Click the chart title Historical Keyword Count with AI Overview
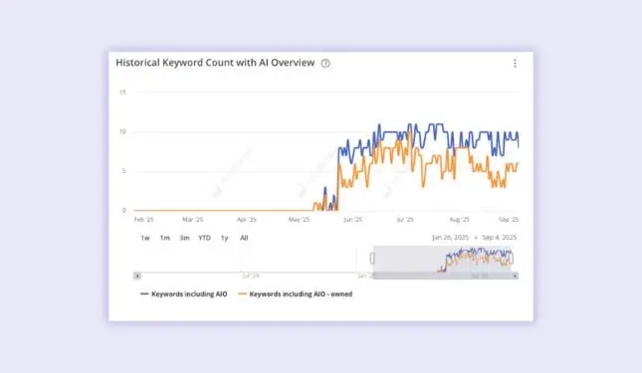The height and width of the screenshot is (373, 642). pos(215,63)
